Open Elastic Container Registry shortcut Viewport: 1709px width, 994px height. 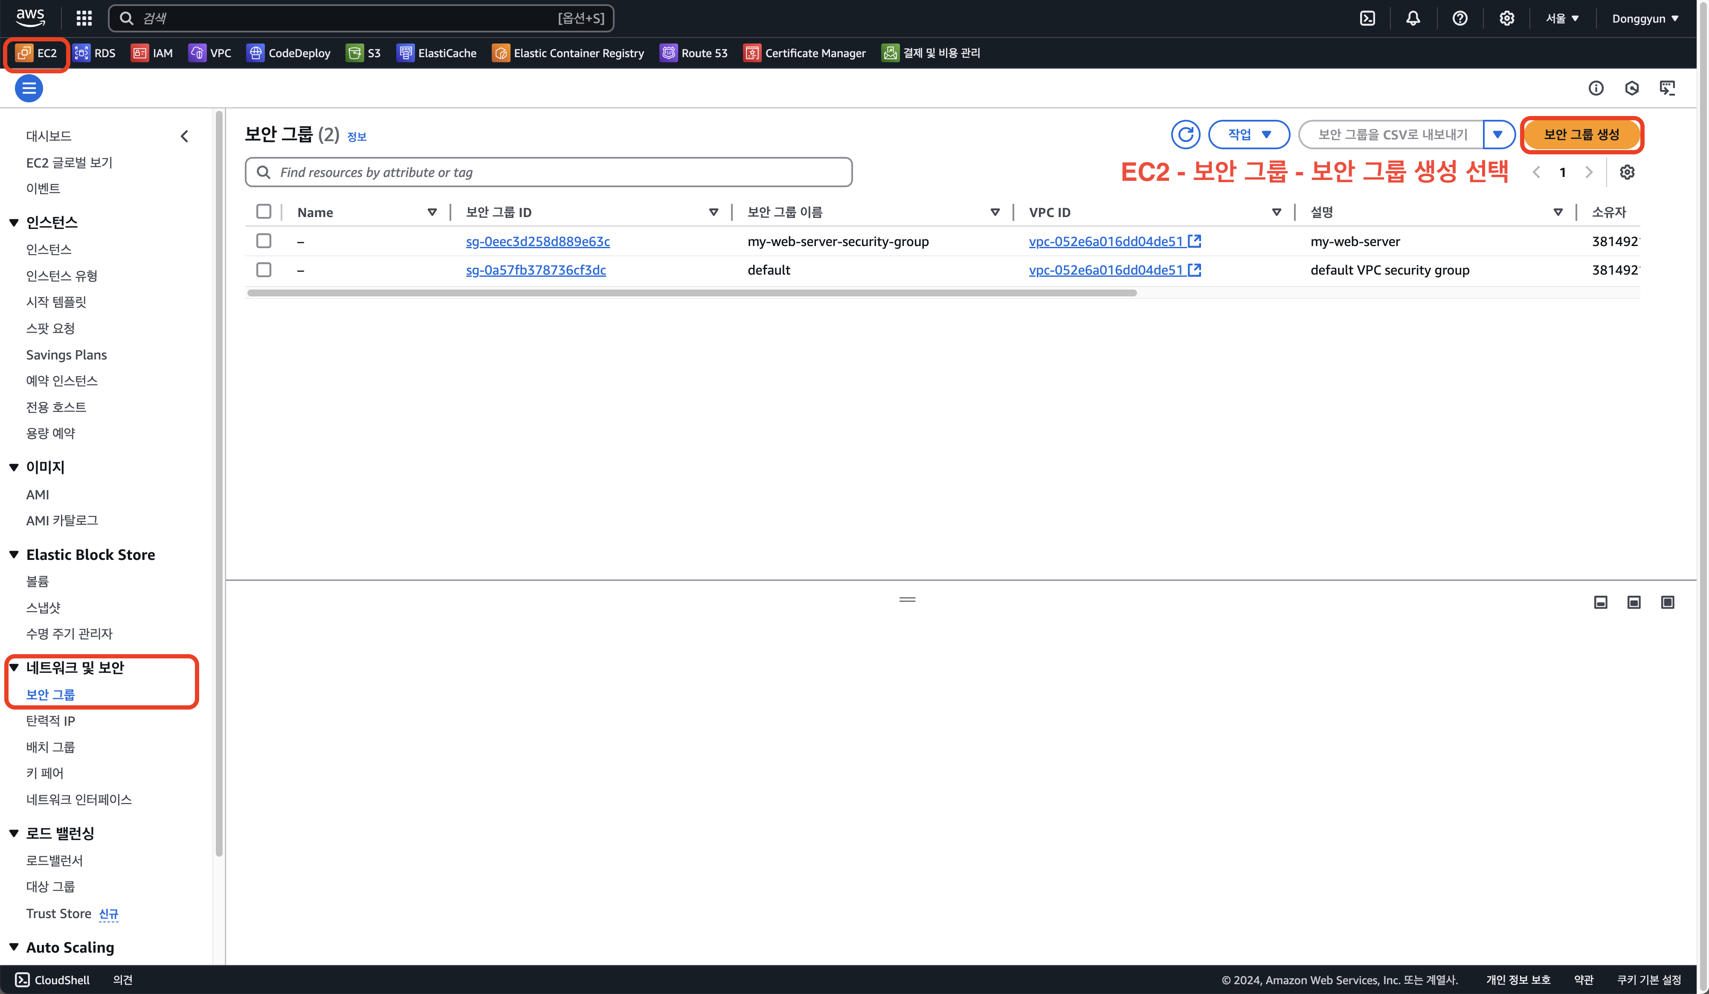[568, 53]
